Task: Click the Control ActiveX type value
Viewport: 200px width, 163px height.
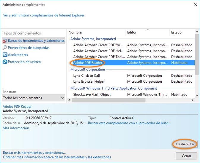Action: pos(122,118)
